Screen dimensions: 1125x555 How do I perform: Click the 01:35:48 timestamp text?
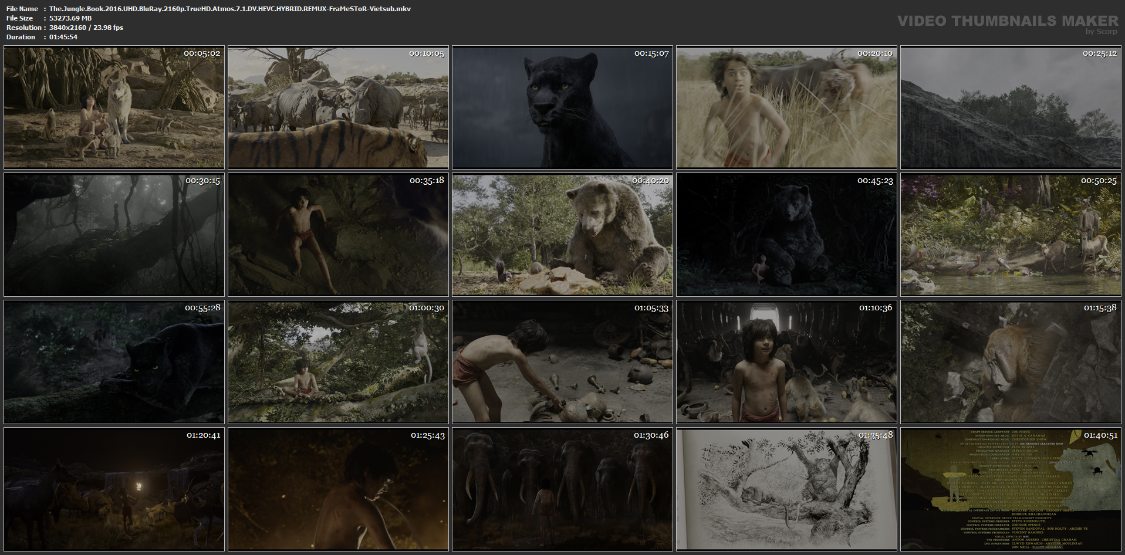[876, 435]
